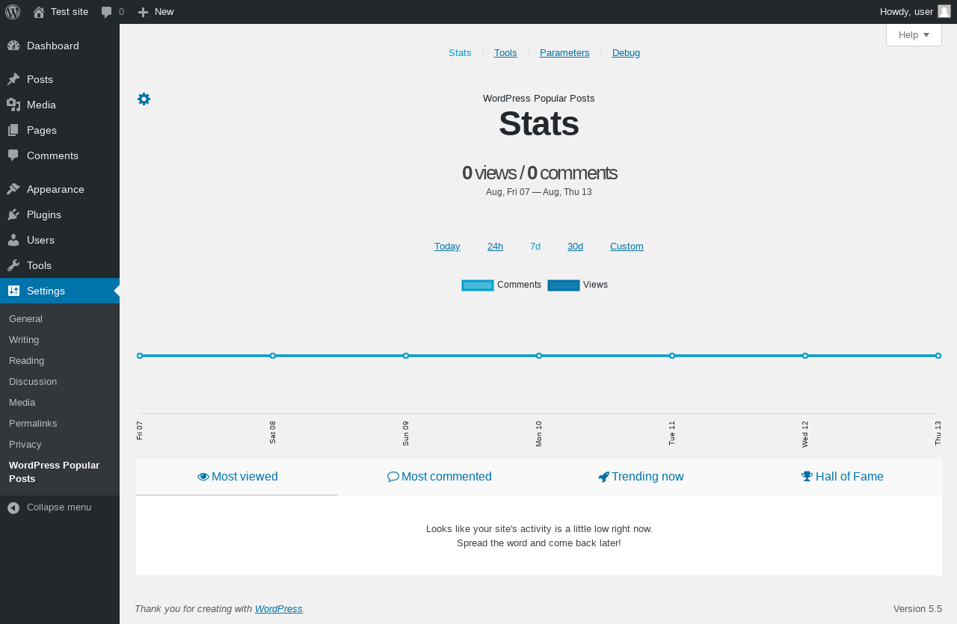Open Writing settings submenu
This screenshot has height=624, width=957.
[x=60, y=340]
